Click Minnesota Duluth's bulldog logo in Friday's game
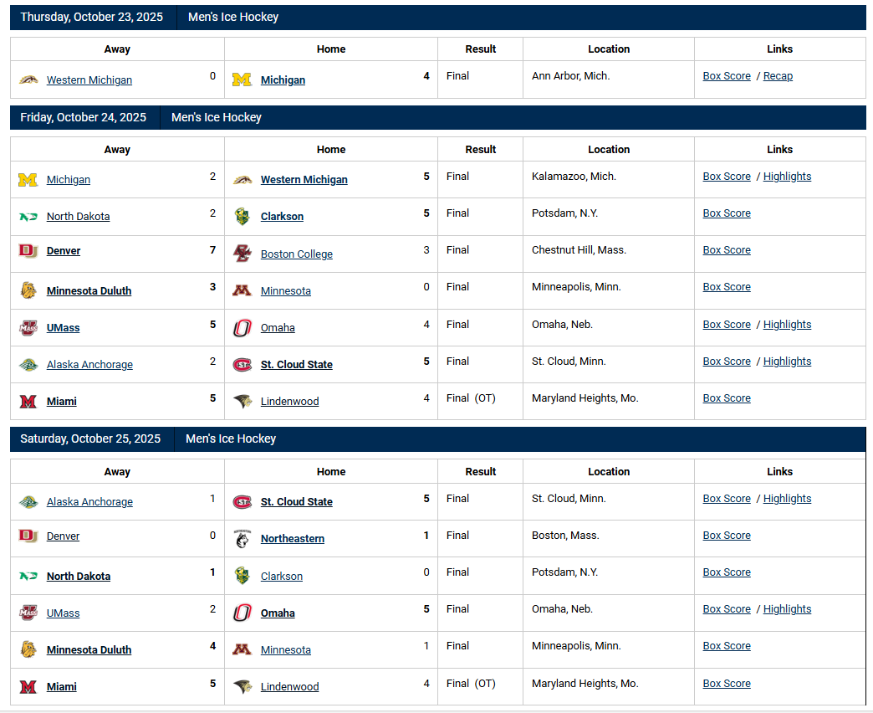The height and width of the screenshot is (713, 873). (28, 290)
